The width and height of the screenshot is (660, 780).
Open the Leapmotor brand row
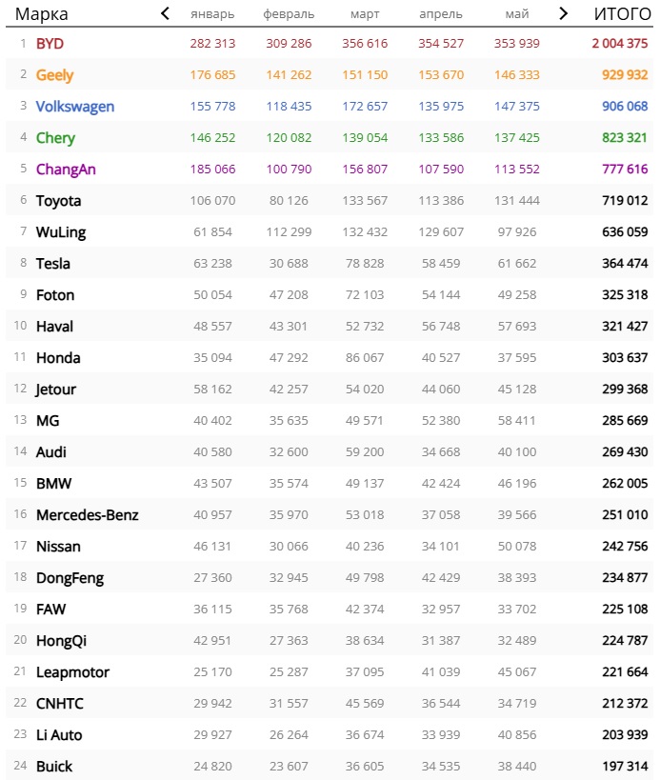(330, 672)
